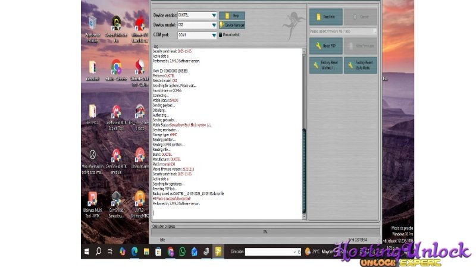
Task: Open Microsoft Edge from the taskbar
Action: [134, 252]
